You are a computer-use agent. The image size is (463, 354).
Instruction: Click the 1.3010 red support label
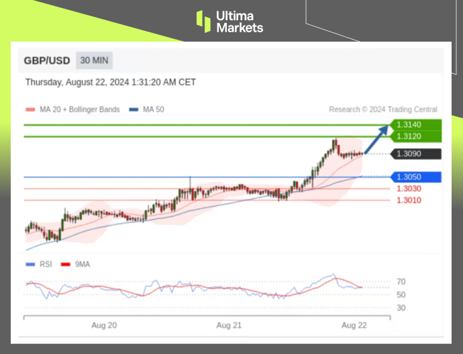click(409, 200)
